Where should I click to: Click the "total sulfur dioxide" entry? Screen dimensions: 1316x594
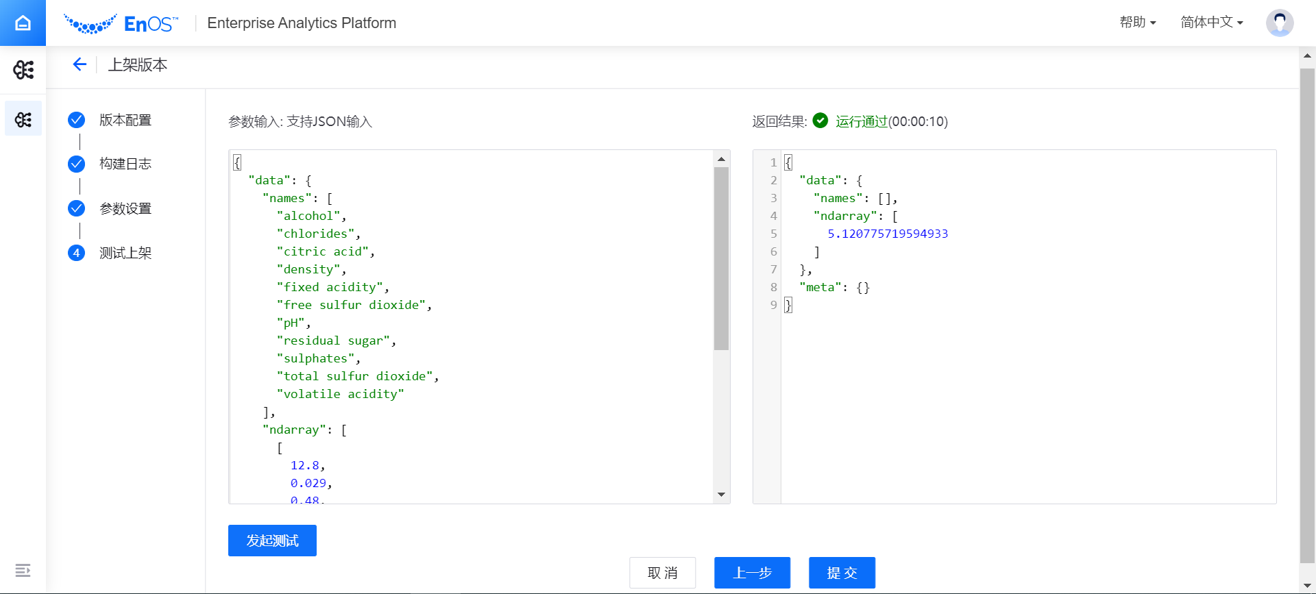pos(354,376)
